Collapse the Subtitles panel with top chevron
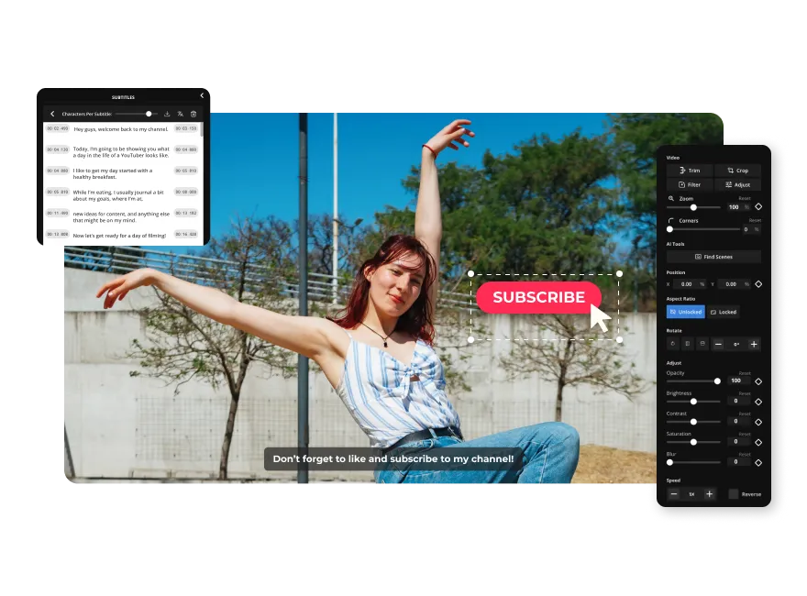The height and width of the screenshot is (596, 807). 202,95
